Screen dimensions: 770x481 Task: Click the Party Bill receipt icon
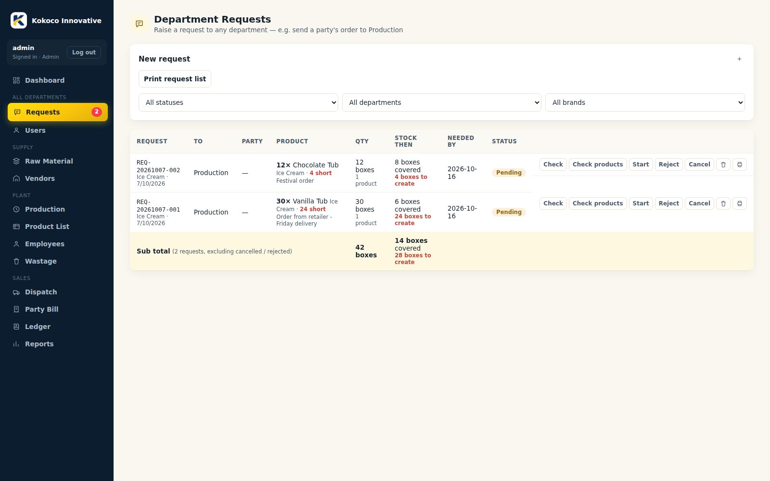coord(16,309)
